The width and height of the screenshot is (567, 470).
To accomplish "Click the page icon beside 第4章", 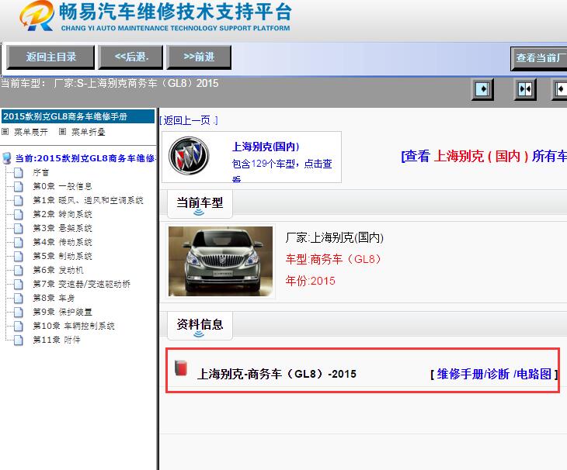I will coord(19,243).
